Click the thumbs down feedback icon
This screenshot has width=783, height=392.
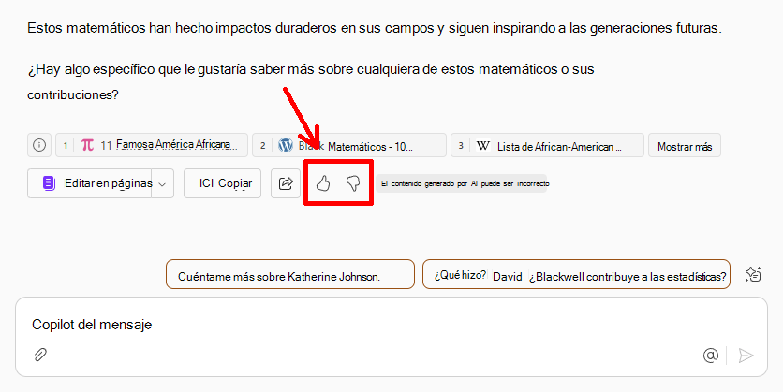click(353, 183)
